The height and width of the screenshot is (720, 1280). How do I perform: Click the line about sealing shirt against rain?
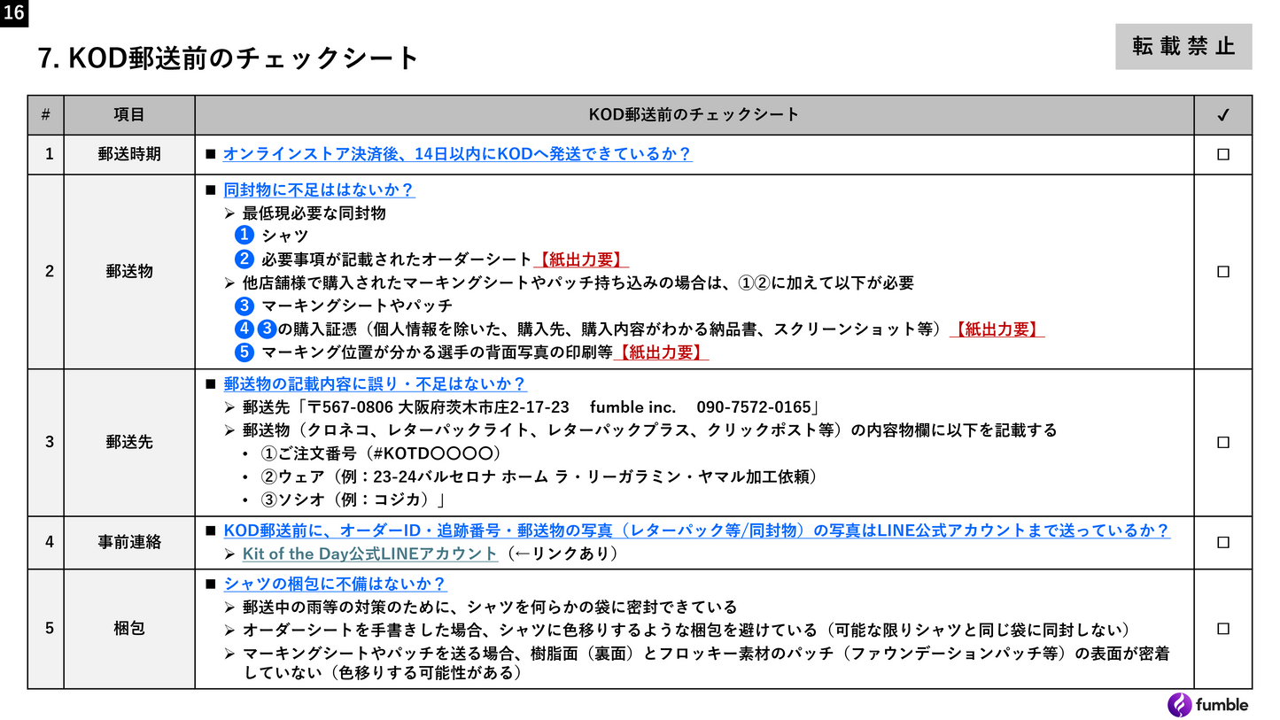[490, 608]
